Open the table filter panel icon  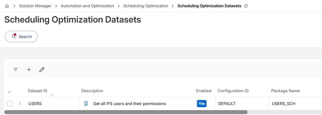point(16,70)
